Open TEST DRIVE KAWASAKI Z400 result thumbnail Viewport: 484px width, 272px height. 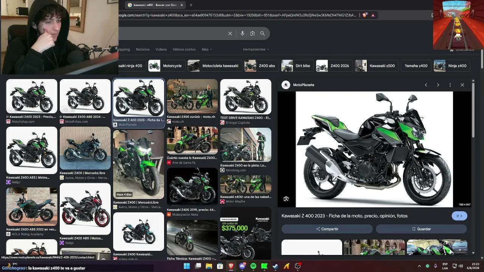pos(246,97)
